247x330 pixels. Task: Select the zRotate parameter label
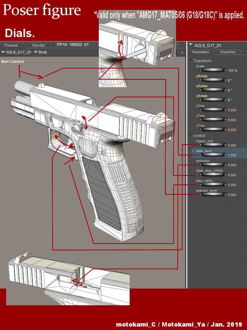(202, 96)
